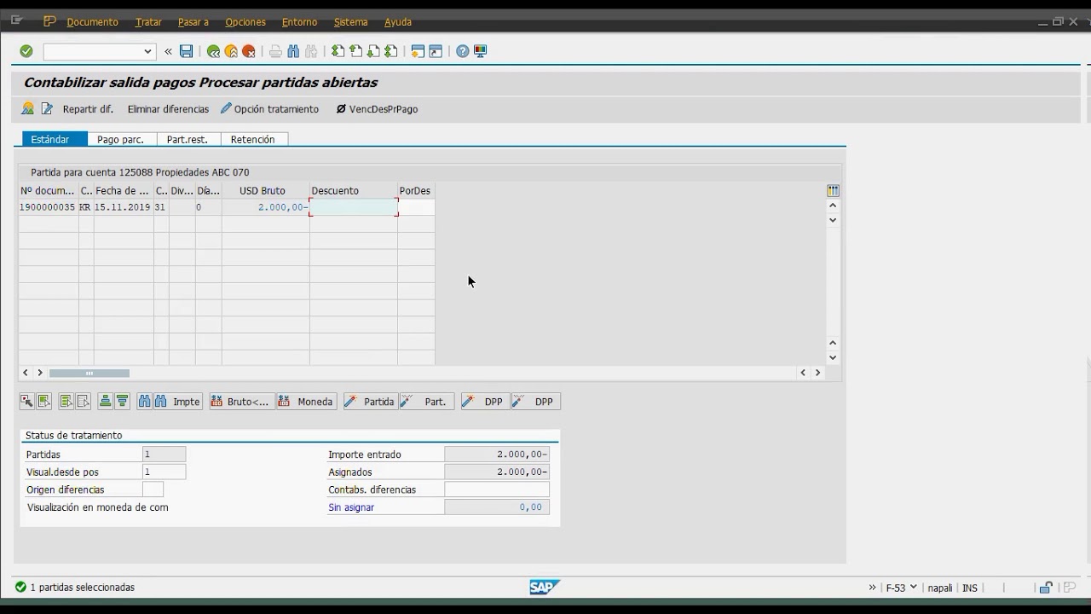
Task: Expand the F-53 transaction dropdown in status bar
Action: (914, 587)
